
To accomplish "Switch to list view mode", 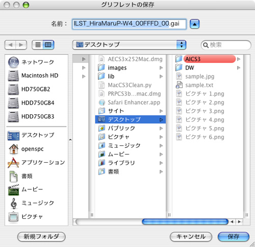I will tap(38, 45).
